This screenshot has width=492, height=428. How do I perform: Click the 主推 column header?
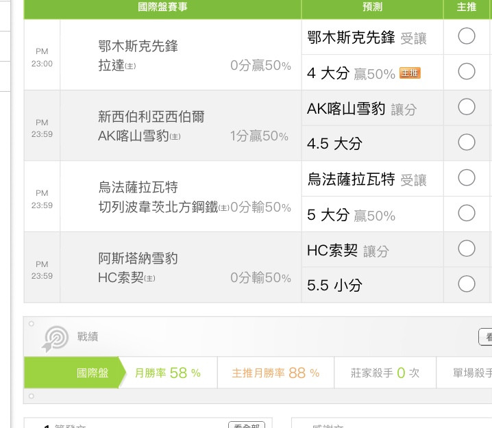(467, 7)
